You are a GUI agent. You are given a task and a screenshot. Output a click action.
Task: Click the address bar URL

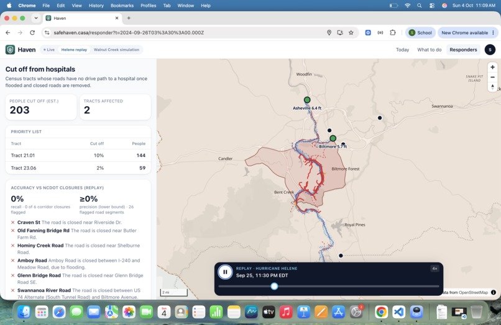(x=129, y=32)
